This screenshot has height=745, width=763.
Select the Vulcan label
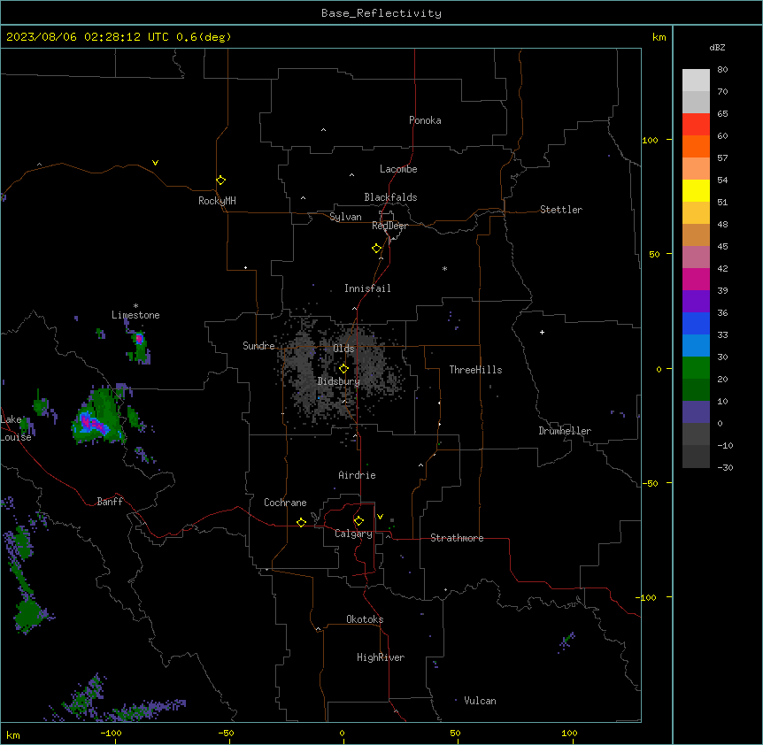[480, 701]
